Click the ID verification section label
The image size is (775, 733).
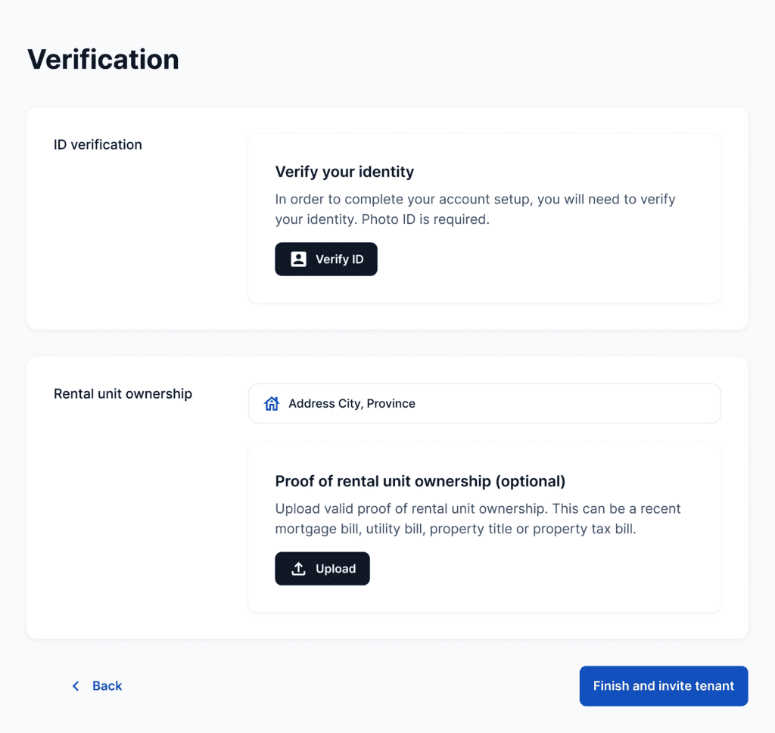[x=98, y=144]
